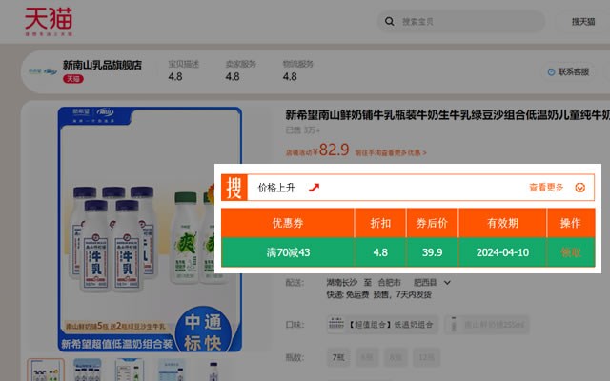Click the 物流服务 4.8 rating
The width and height of the screenshot is (610, 381).
coord(297,70)
